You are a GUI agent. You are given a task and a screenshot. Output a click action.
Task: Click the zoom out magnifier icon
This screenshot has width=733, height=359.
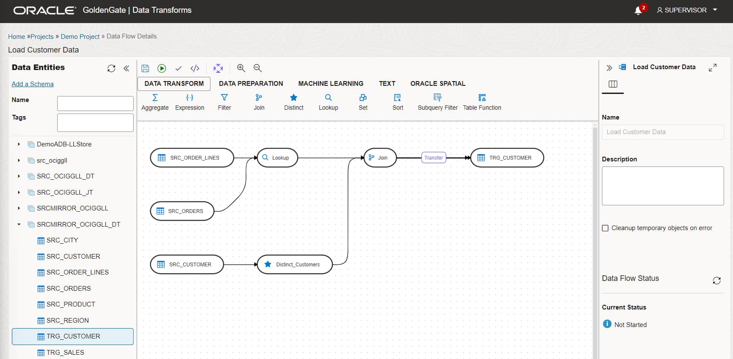pyautogui.click(x=257, y=68)
